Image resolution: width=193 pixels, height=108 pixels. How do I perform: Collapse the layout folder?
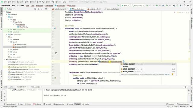(x=9, y=42)
